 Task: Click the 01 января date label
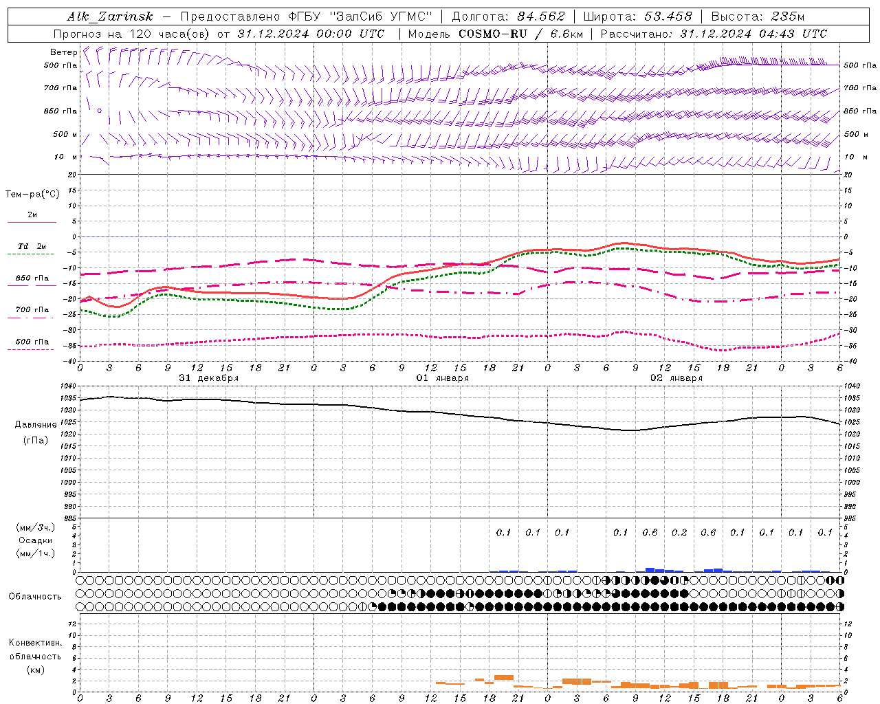[x=442, y=378]
